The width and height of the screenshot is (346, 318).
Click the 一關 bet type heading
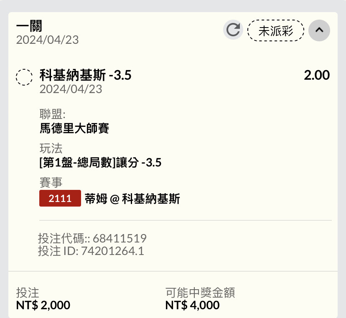[x=29, y=26]
